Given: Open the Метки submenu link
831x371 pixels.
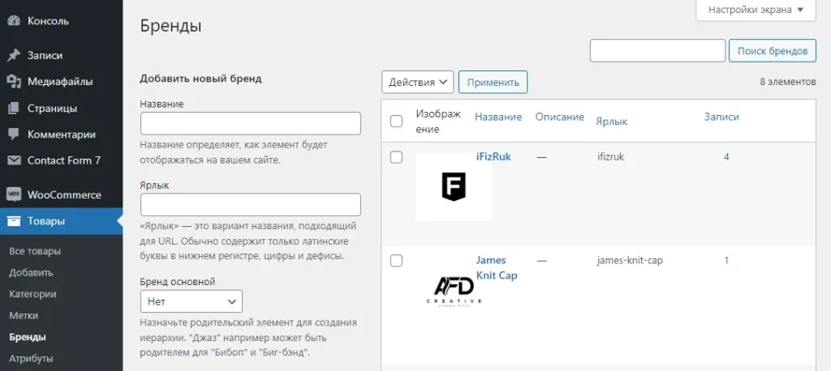Looking at the screenshot, I should [24, 316].
